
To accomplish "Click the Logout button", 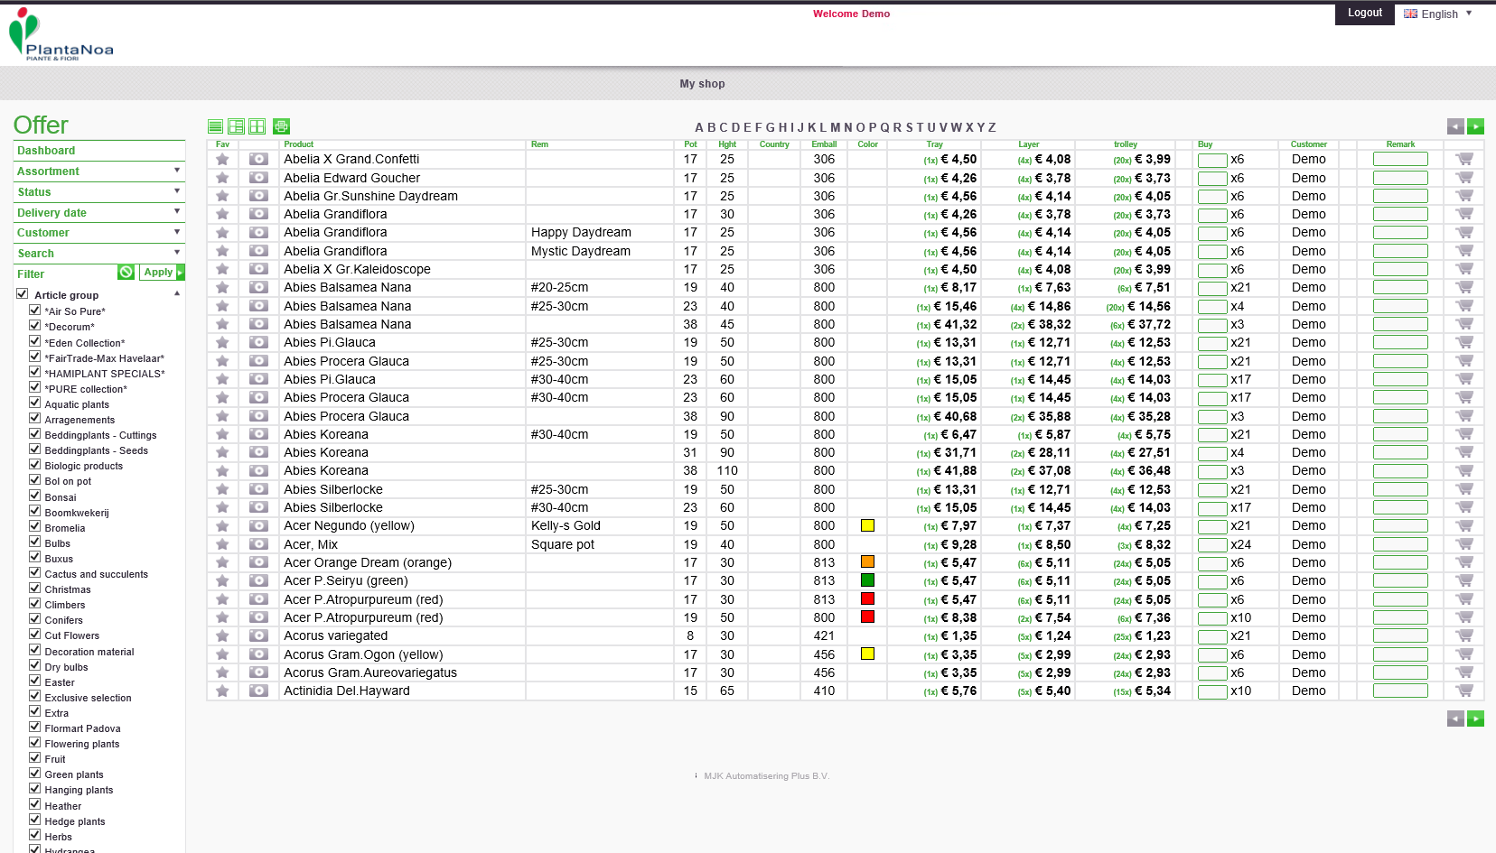I will click(x=1365, y=13).
